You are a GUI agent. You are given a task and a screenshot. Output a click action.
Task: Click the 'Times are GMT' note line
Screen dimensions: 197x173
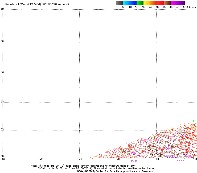tap(83, 166)
